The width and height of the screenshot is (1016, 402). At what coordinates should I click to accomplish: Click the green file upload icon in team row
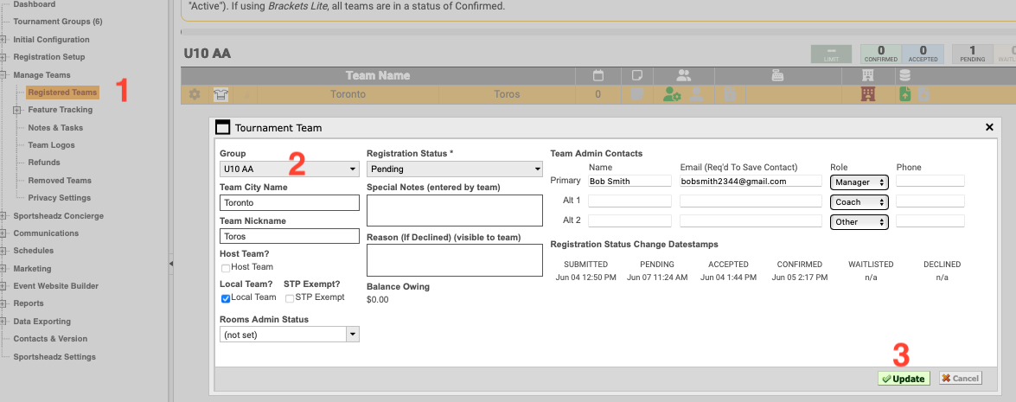pos(904,94)
